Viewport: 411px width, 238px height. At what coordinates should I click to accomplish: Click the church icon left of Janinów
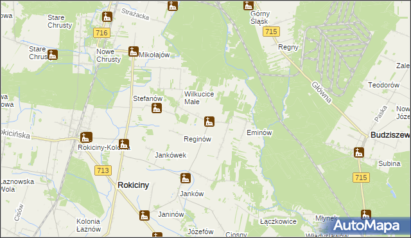(x=144, y=215)
